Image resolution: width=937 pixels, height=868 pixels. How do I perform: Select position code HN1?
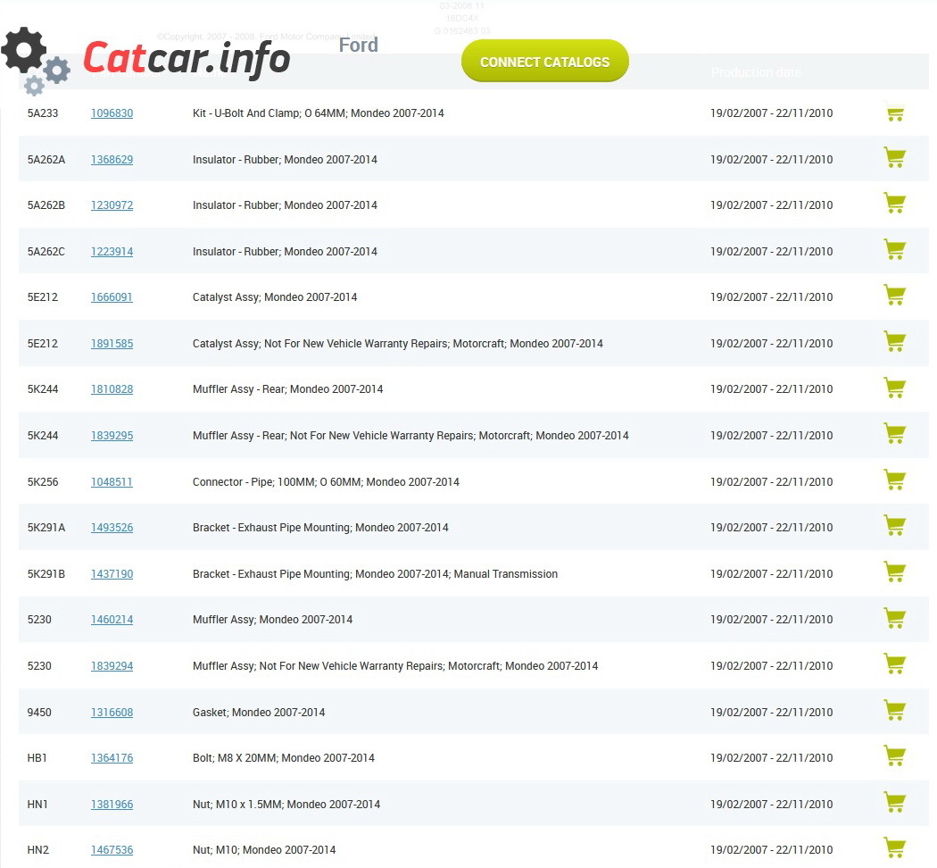click(x=37, y=805)
